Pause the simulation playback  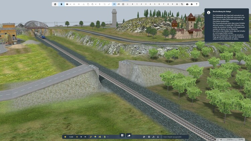click(x=77, y=137)
